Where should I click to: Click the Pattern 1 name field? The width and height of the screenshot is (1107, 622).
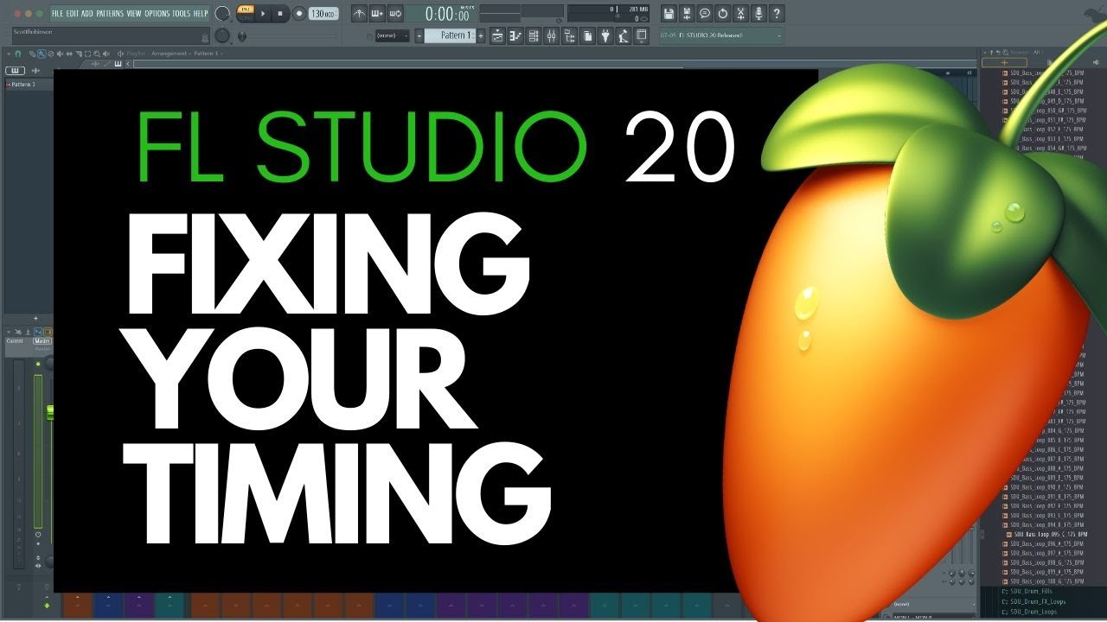click(x=450, y=35)
